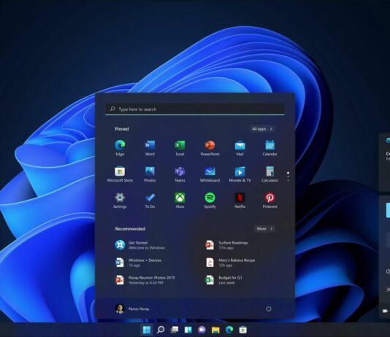Open the To Do app
This screenshot has width=390, height=337.
point(150,200)
